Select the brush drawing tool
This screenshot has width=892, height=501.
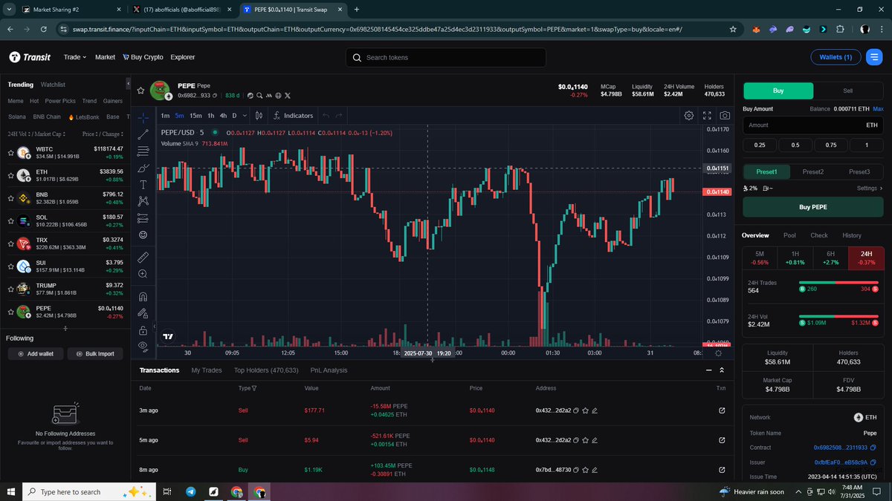[x=143, y=168]
